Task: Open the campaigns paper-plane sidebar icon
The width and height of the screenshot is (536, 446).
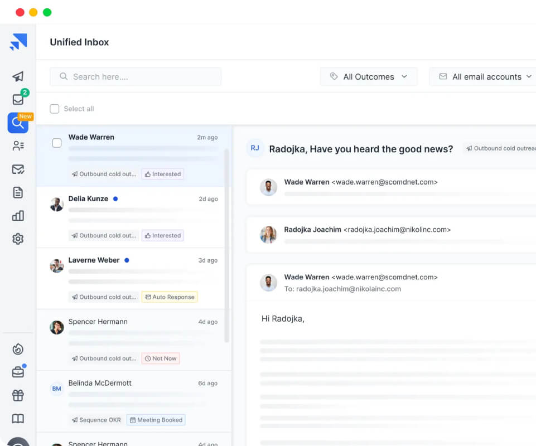Action: point(18,76)
